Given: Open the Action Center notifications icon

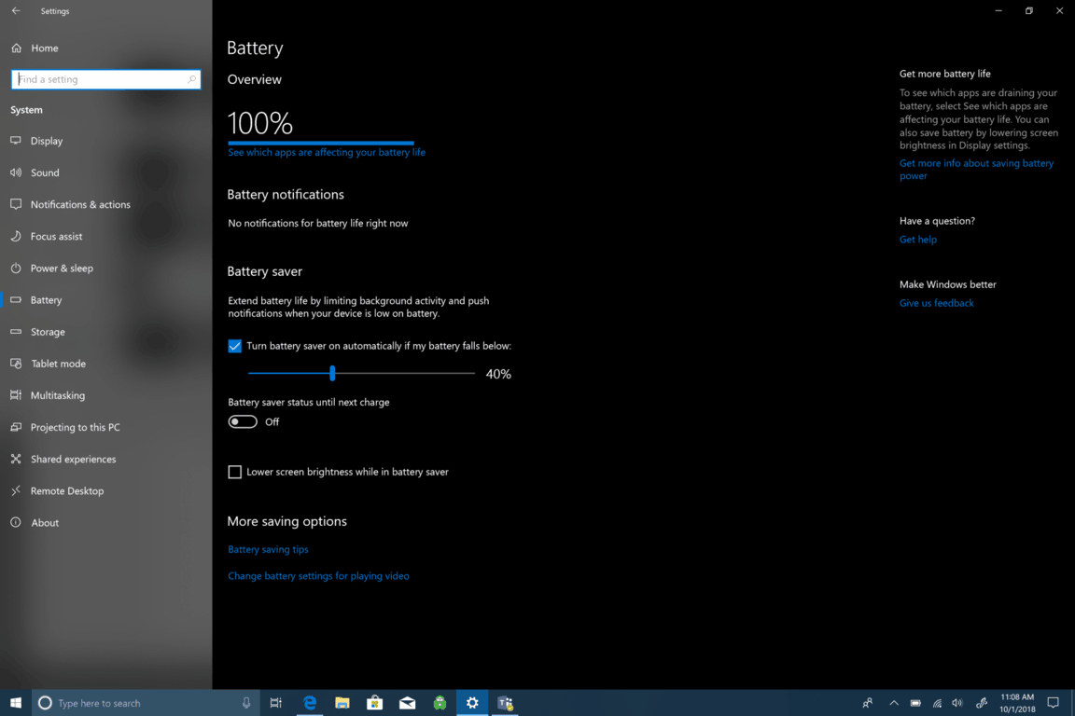Looking at the screenshot, I should (x=1053, y=703).
